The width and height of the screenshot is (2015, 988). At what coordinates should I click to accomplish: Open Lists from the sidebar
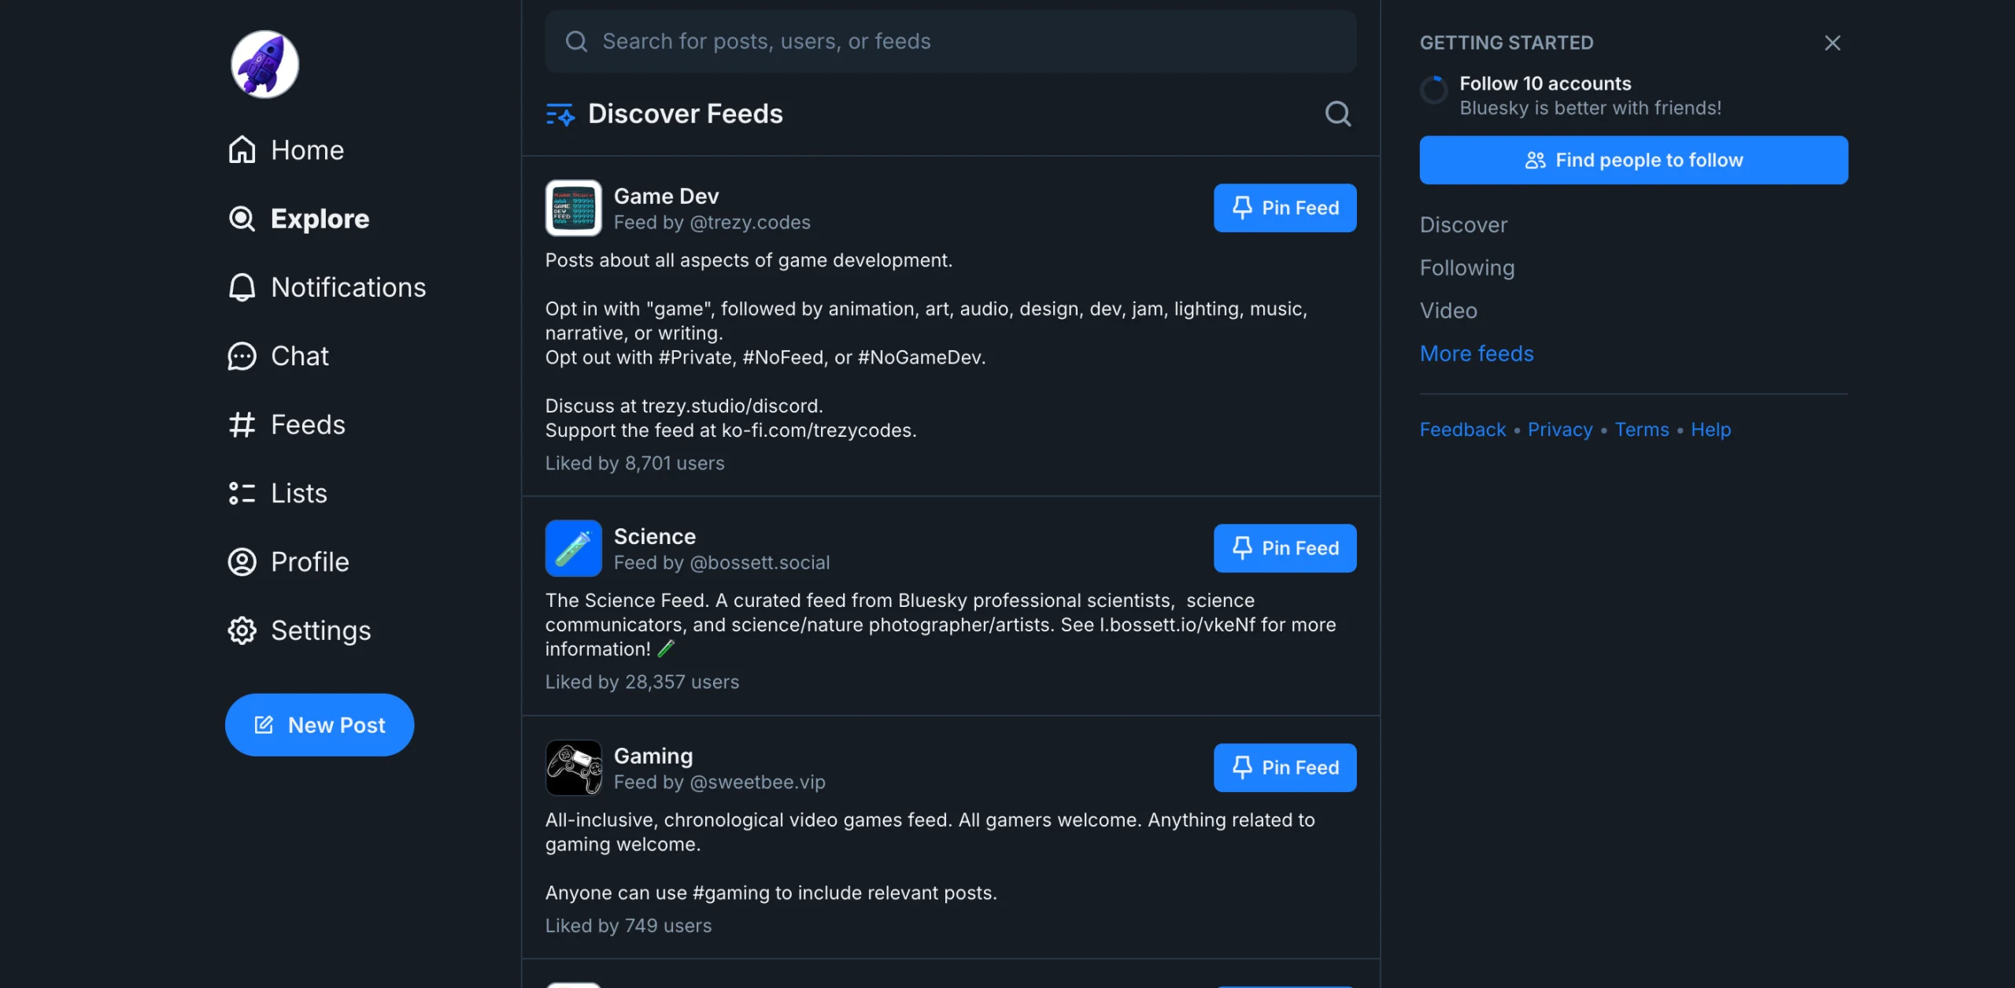[242, 493]
